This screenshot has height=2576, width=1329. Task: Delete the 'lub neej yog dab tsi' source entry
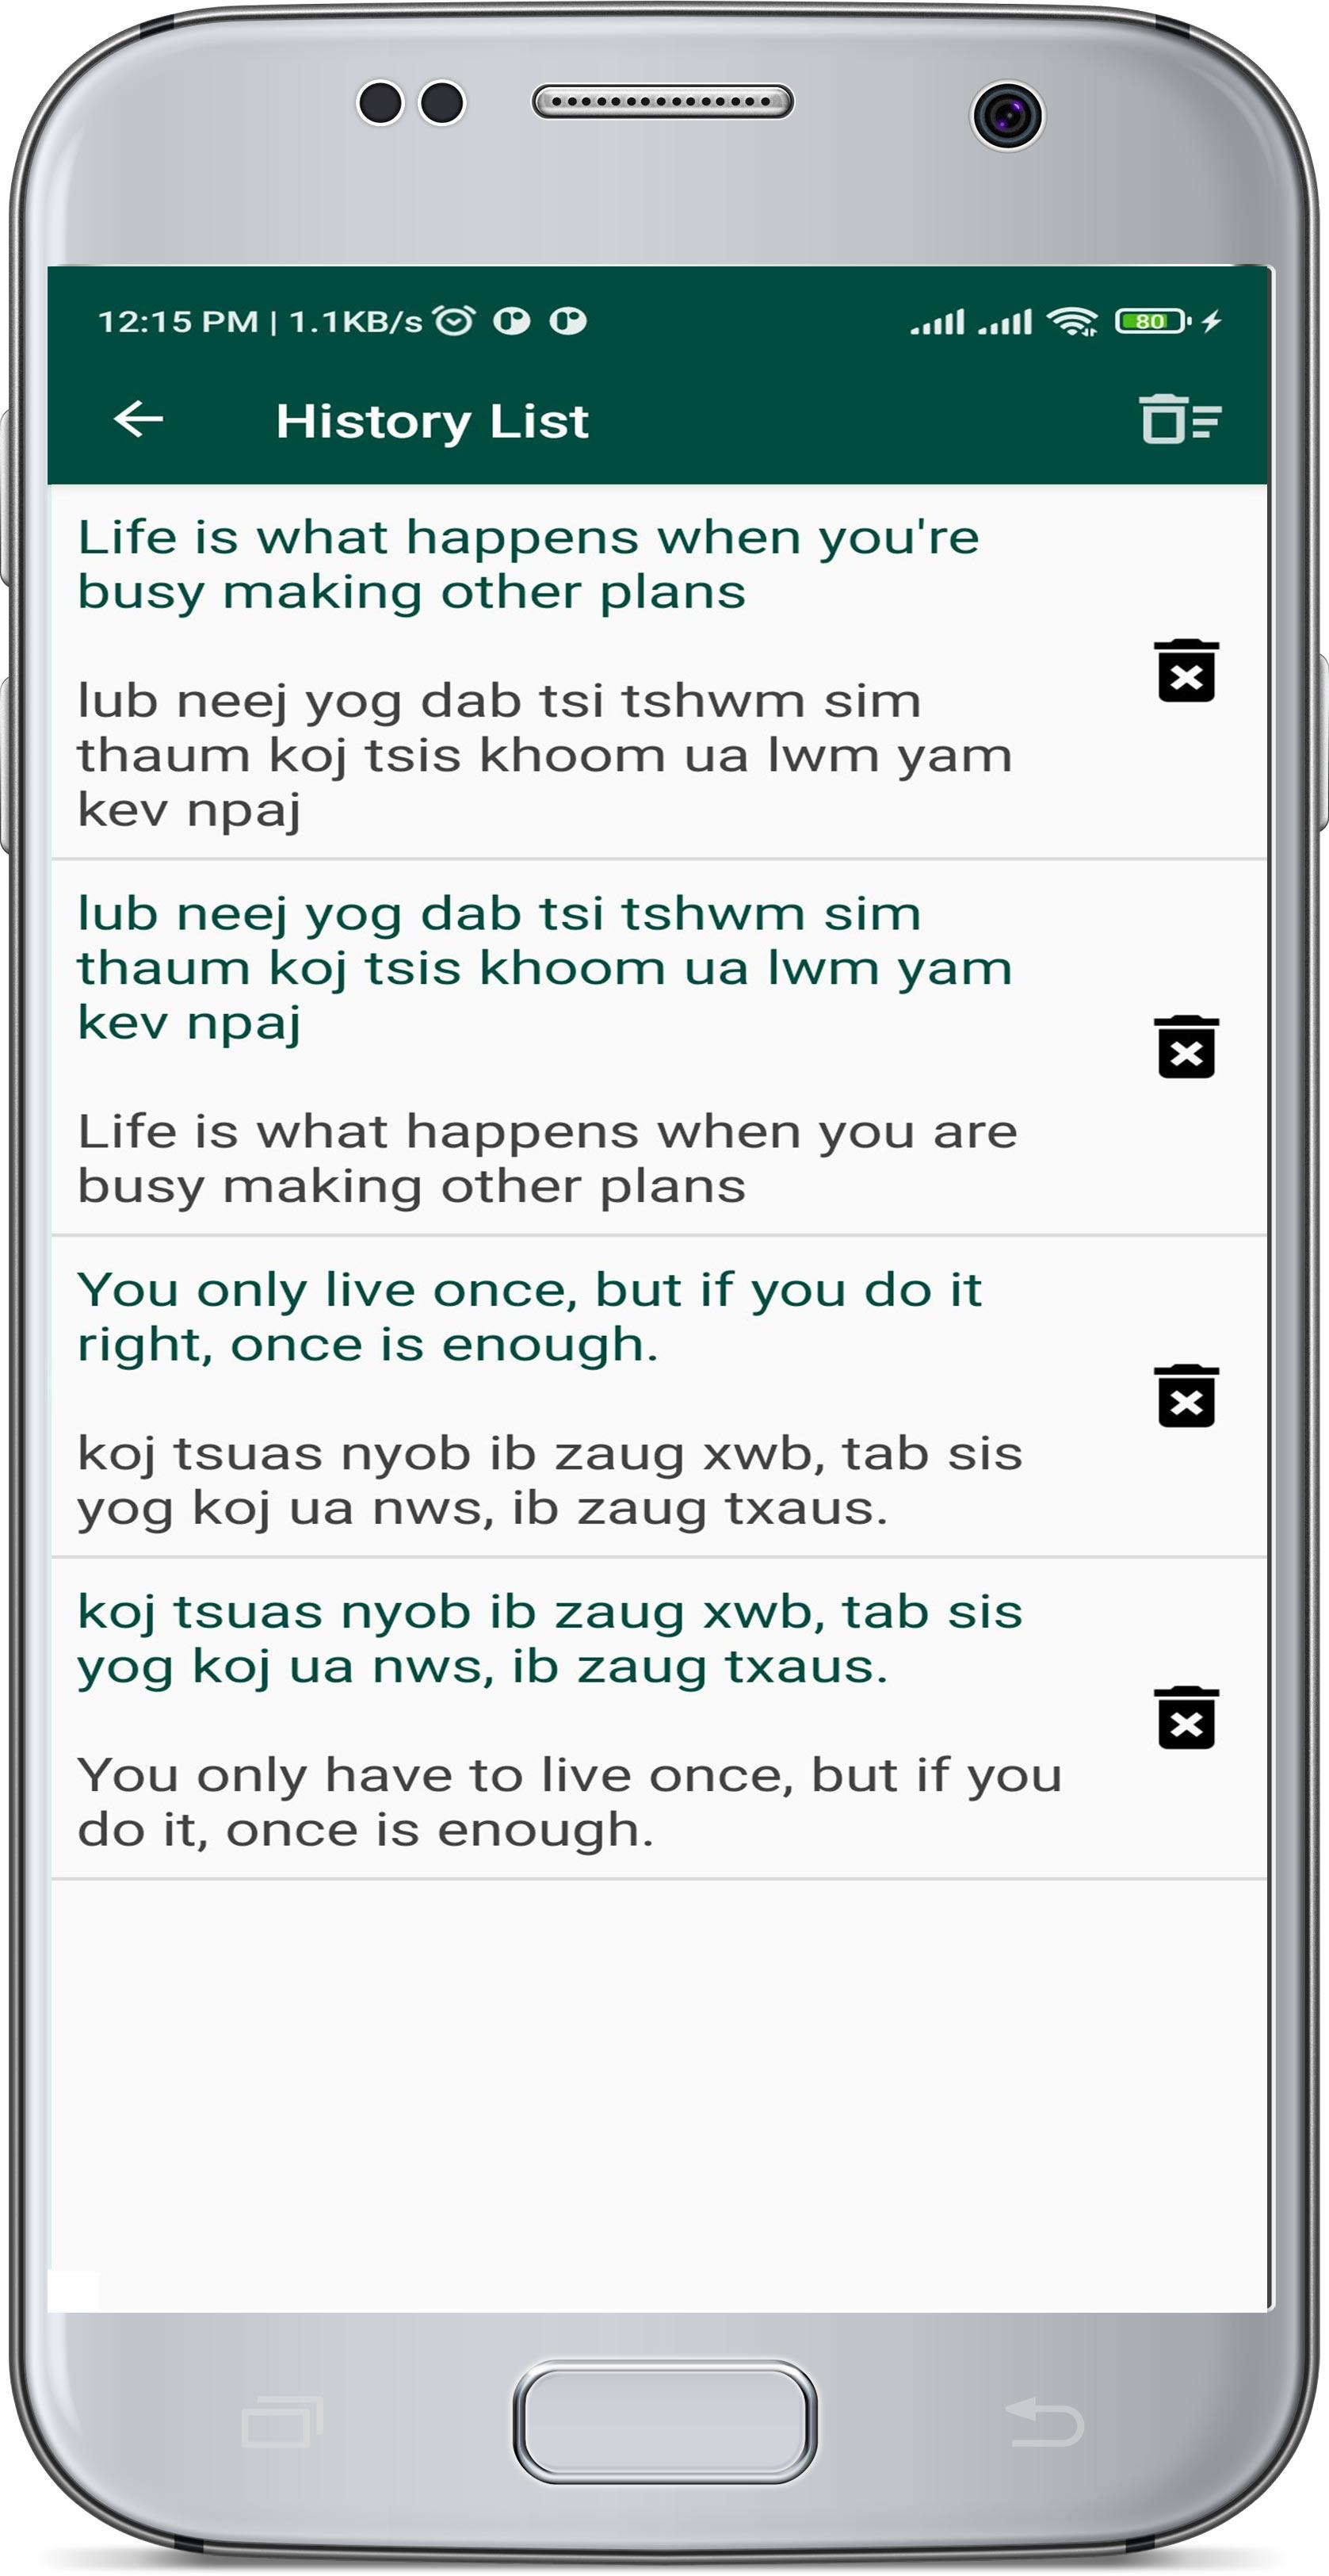pyautogui.click(x=1186, y=1047)
